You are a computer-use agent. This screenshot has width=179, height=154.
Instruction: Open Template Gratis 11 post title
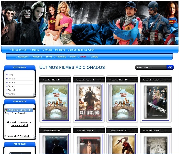pos(152,80)
